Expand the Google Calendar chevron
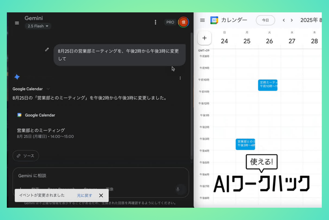Screen dimensions: 329x220 (x=48, y=89)
